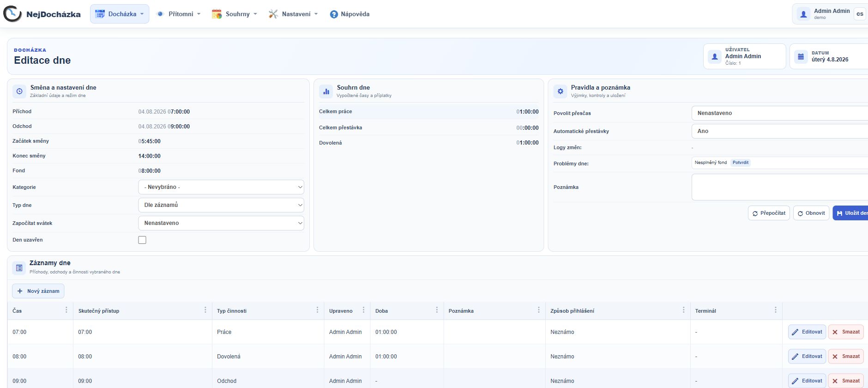The image size is (868, 388).
Task: Click into the Poznámka text area
Action: tap(780, 187)
